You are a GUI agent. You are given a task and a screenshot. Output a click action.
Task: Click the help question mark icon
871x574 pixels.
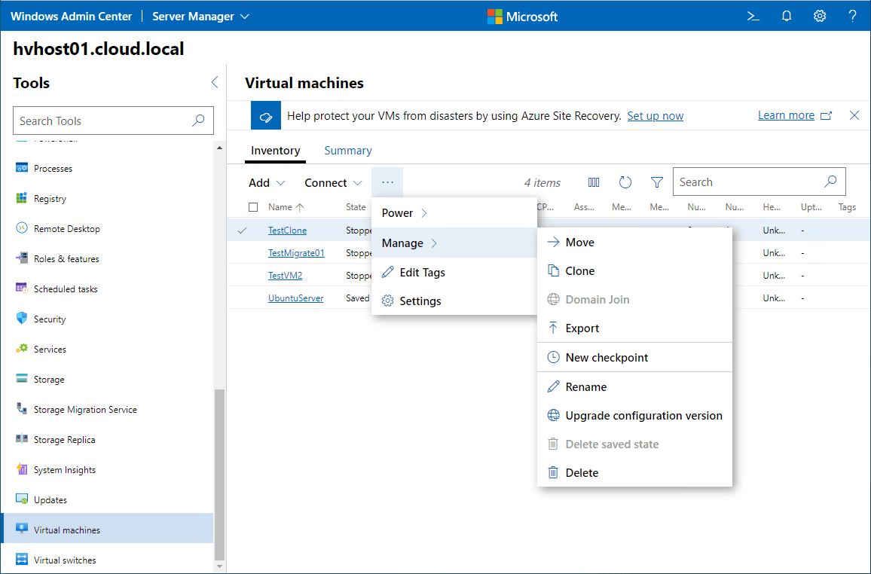tap(852, 16)
